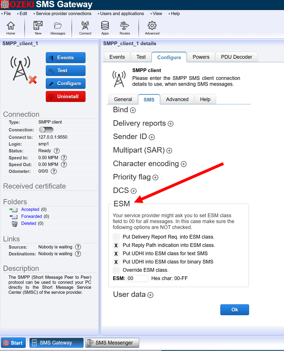This screenshot has width=284, height=351.
Task: Switch to the Events tab
Action: coord(117,57)
